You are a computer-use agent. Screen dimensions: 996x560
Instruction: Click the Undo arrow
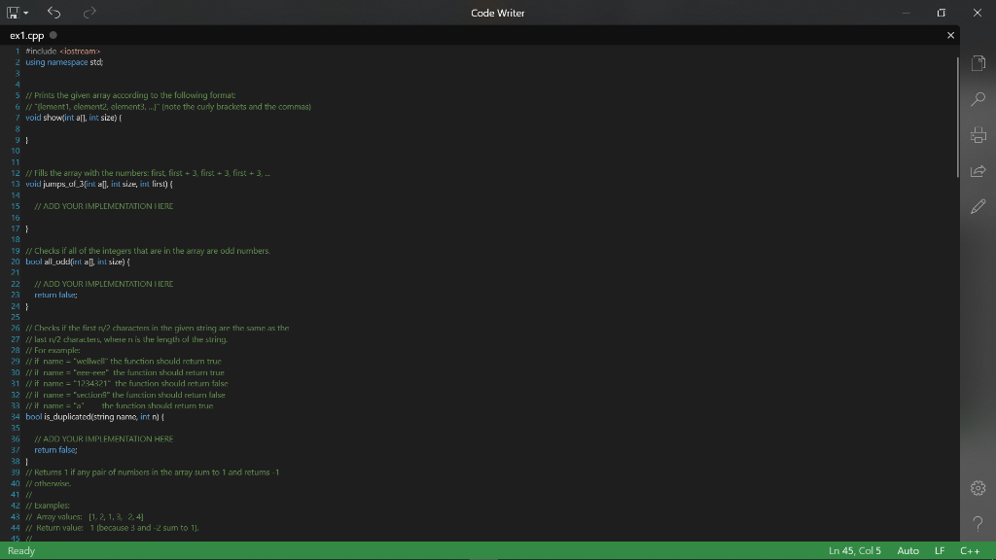(53, 13)
